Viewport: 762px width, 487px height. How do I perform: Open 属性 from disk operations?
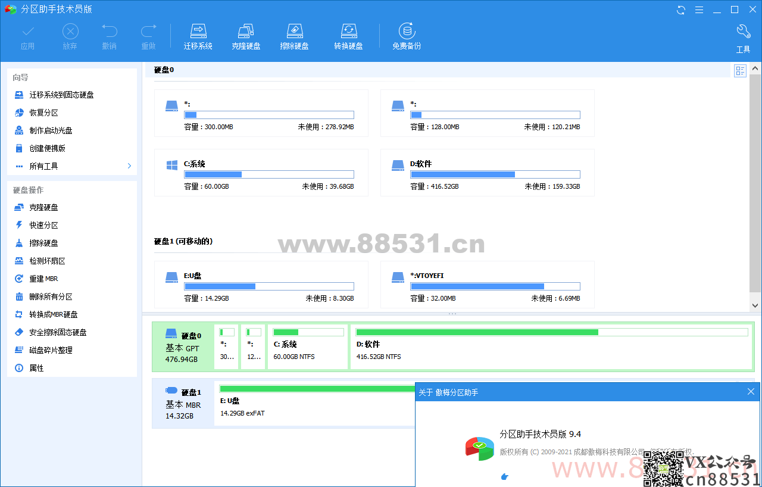coord(36,368)
